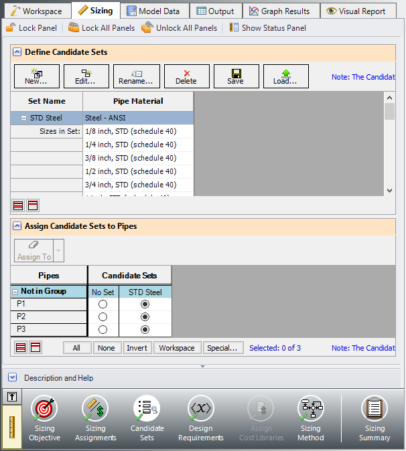The height and width of the screenshot is (451, 406).
Task: Load candidate sets from file
Action: (x=285, y=76)
